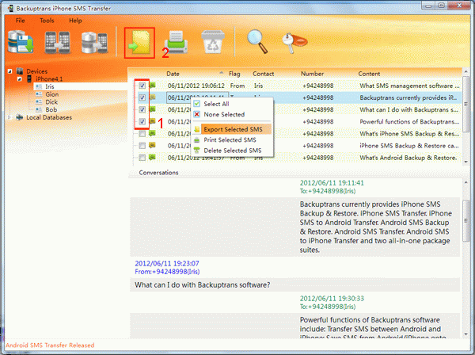Click the Conversations panel label
475x355 pixels.
[158, 173]
